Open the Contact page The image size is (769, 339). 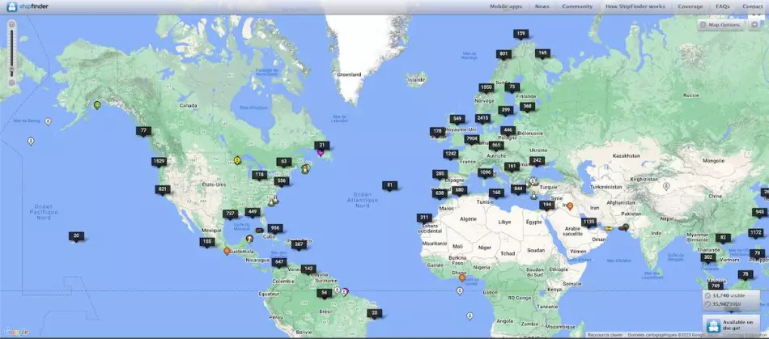752,6
